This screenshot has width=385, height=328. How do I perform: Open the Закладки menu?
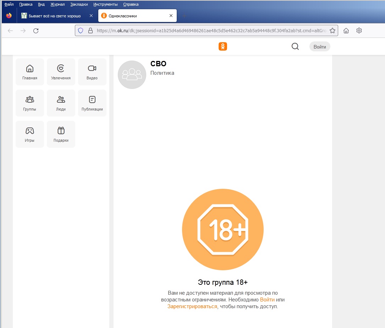(79, 4)
